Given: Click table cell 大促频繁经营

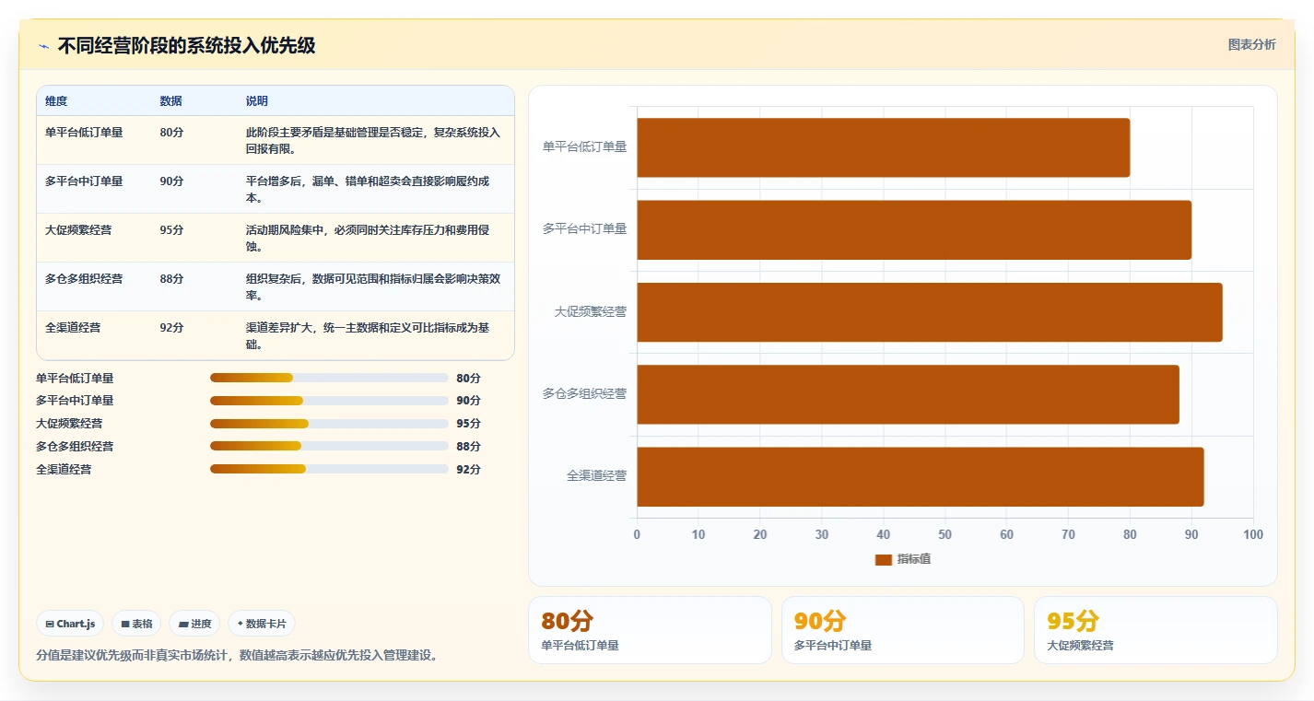Looking at the screenshot, I should (x=78, y=230).
